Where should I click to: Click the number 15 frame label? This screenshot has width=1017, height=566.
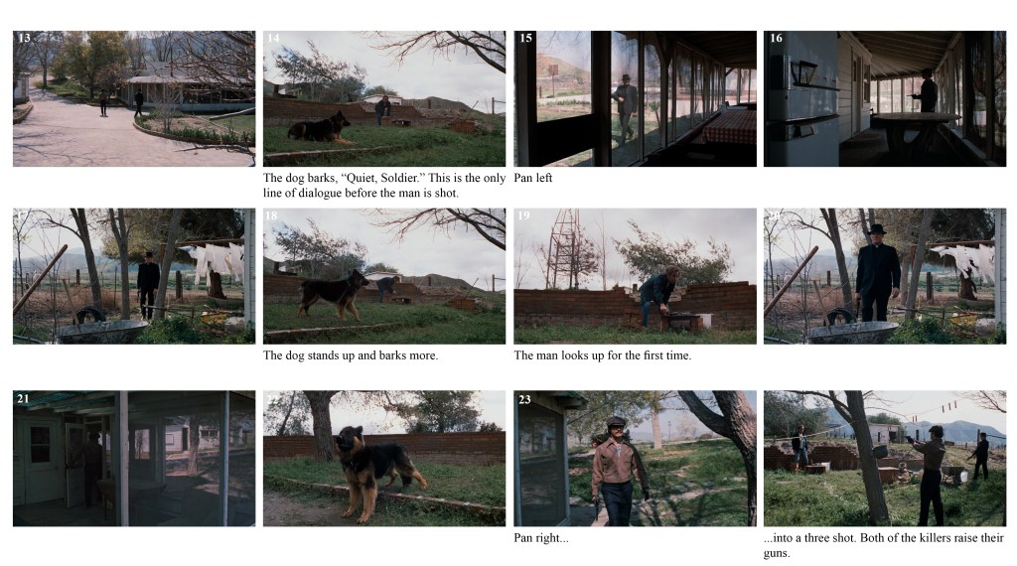click(525, 39)
